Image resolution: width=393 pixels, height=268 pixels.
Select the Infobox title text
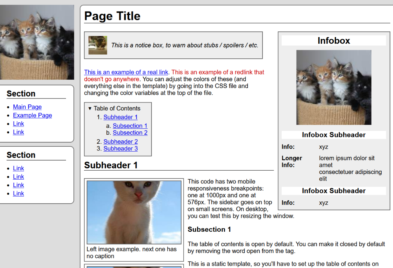tap(334, 40)
